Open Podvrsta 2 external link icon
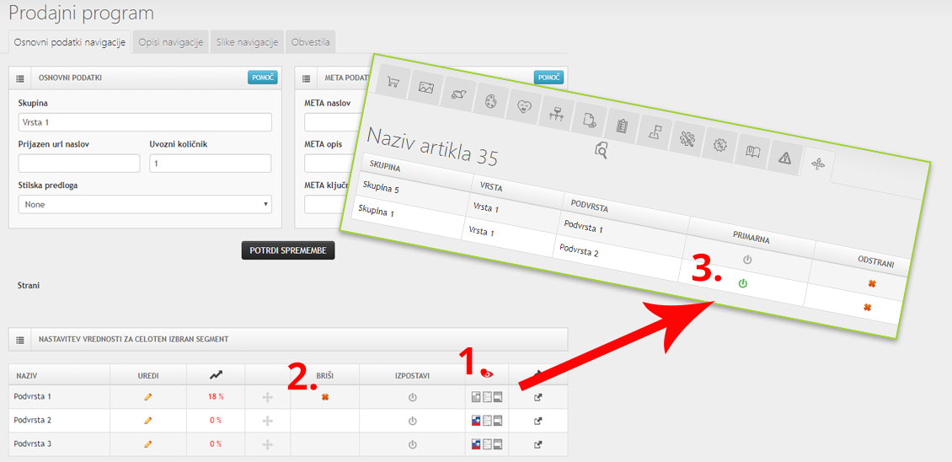This screenshot has width=952, height=462. (x=538, y=421)
